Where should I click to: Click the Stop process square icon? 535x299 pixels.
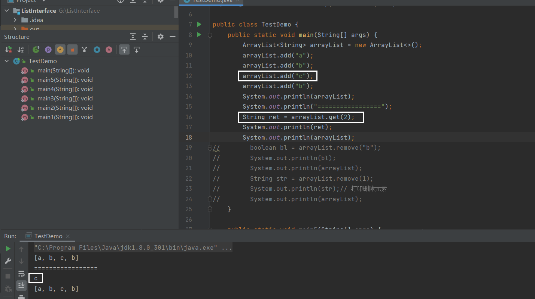(x=8, y=276)
